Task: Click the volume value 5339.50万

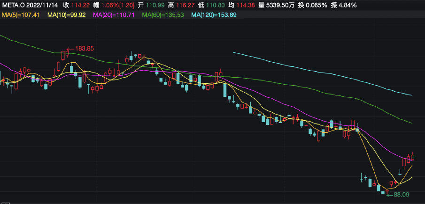Action: tap(280, 5)
